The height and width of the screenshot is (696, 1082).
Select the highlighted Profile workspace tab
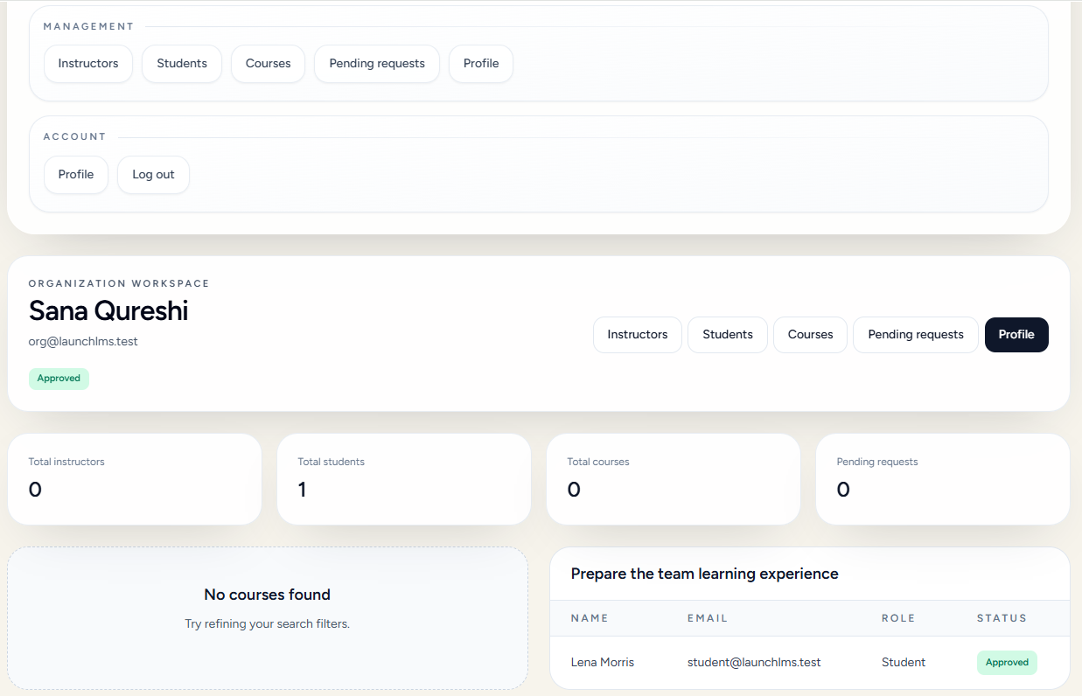tap(1016, 334)
